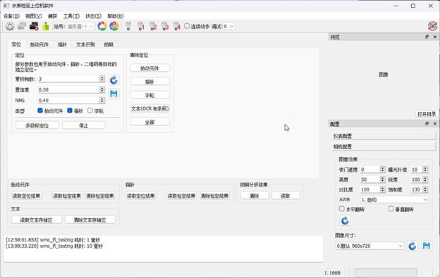Image resolution: width=440 pixels, height=278 pixels.
Task: Click the 曝光补偿 spinner arrows
Action: pyautogui.click(x=425, y=170)
